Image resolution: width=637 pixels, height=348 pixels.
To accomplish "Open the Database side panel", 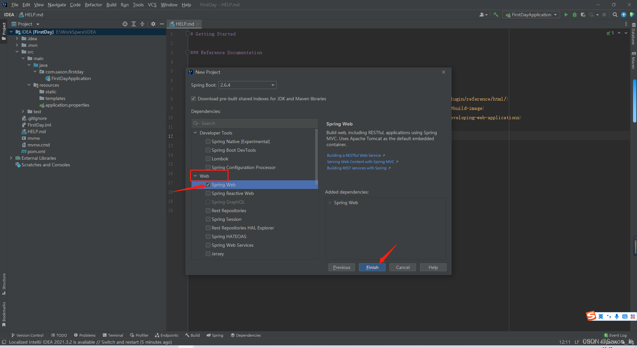I will (633, 34).
